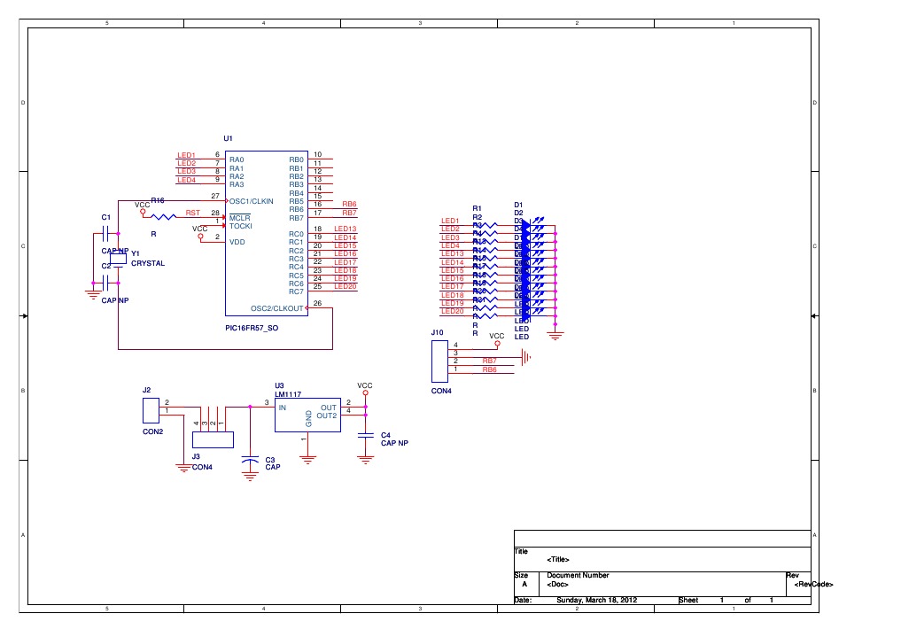Screen dimensions: 901x637
Task: Select the OSC2/CLKOUT pin on U1
Action: [x=277, y=308]
